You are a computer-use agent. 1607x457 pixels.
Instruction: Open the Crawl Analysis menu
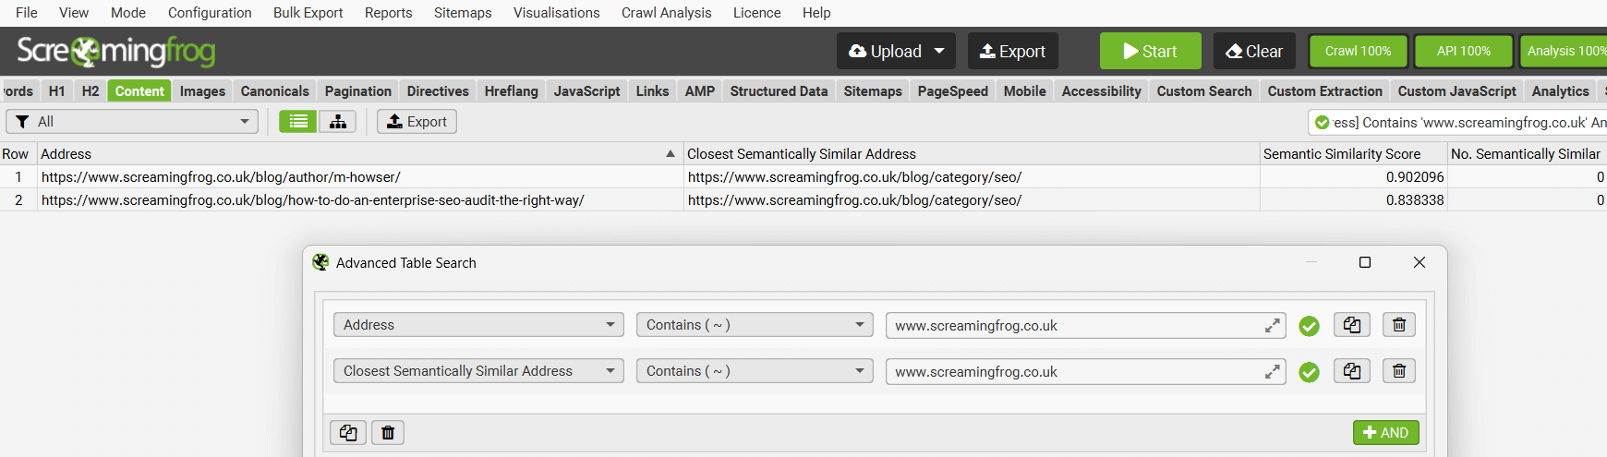[x=667, y=13]
